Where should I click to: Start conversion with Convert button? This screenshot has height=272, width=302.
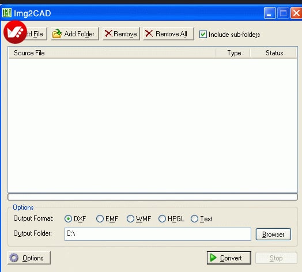pos(229,258)
